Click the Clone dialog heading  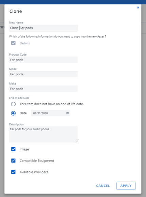pos(16,11)
